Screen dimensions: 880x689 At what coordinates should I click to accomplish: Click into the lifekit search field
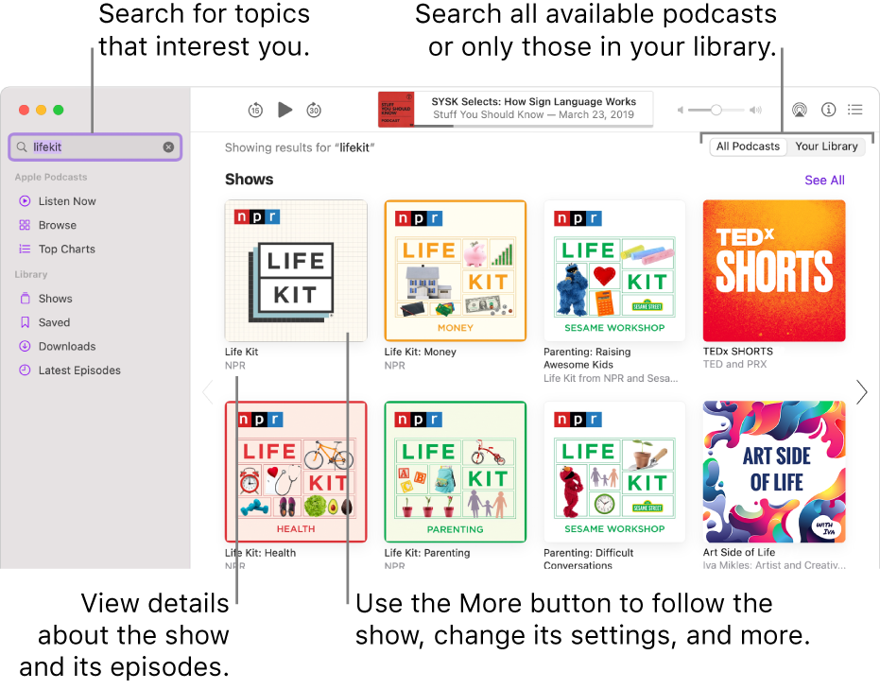(x=95, y=147)
